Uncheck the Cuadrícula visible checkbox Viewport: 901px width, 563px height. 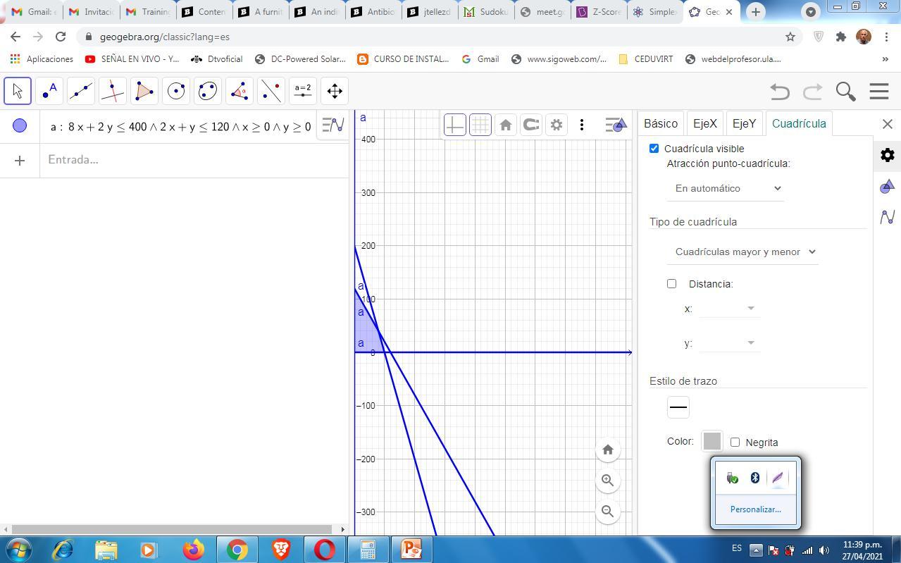click(654, 149)
